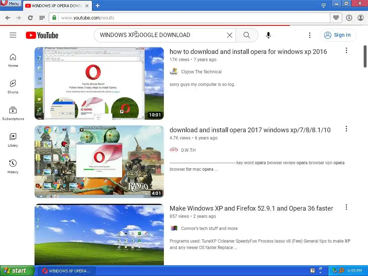Click the orange magnifier tray icon
The height and width of the screenshot is (276, 368).
[341, 271]
